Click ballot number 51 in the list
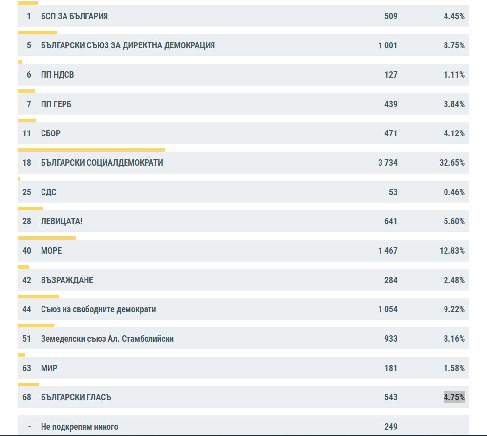 (x=27, y=338)
